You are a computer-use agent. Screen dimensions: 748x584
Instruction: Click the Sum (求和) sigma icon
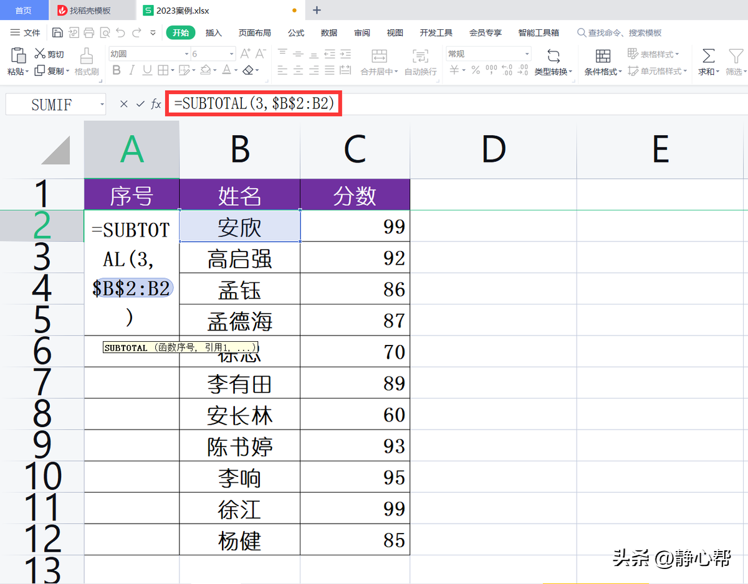point(708,56)
